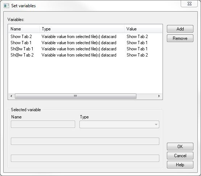Click the first wide field below the Name field
The image size is (201, 176).
point(85,141)
